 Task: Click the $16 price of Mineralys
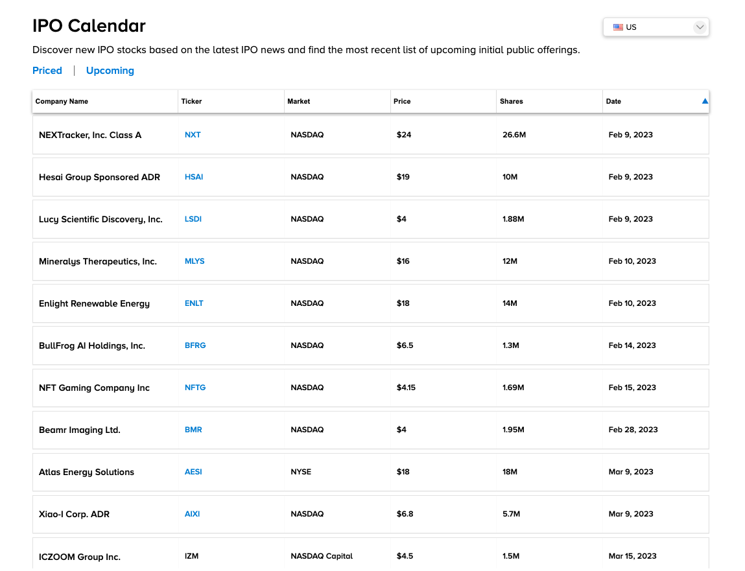tap(403, 261)
